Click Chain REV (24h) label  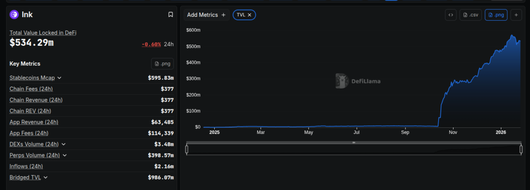[x=30, y=111]
